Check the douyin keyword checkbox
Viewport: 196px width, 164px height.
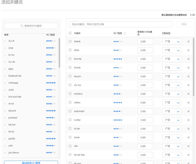pyautogui.click(x=70, y=76)
